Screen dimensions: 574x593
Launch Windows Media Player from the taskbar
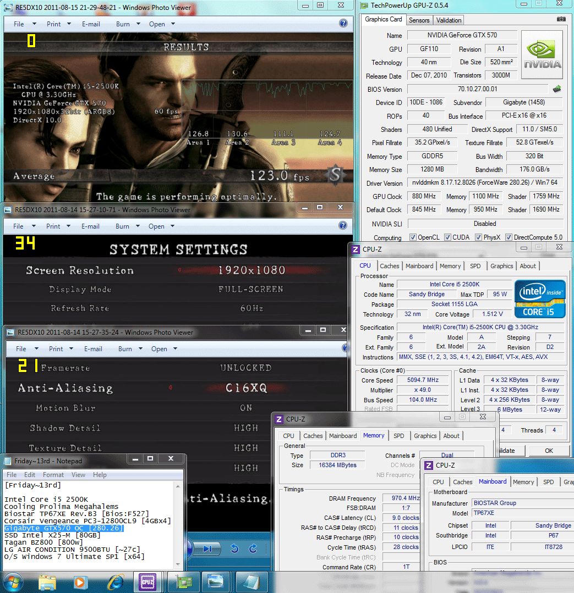(x=79, y=583)
